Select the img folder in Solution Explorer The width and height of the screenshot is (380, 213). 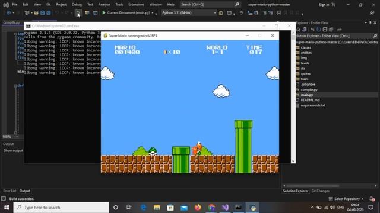[x=303, y=58]
